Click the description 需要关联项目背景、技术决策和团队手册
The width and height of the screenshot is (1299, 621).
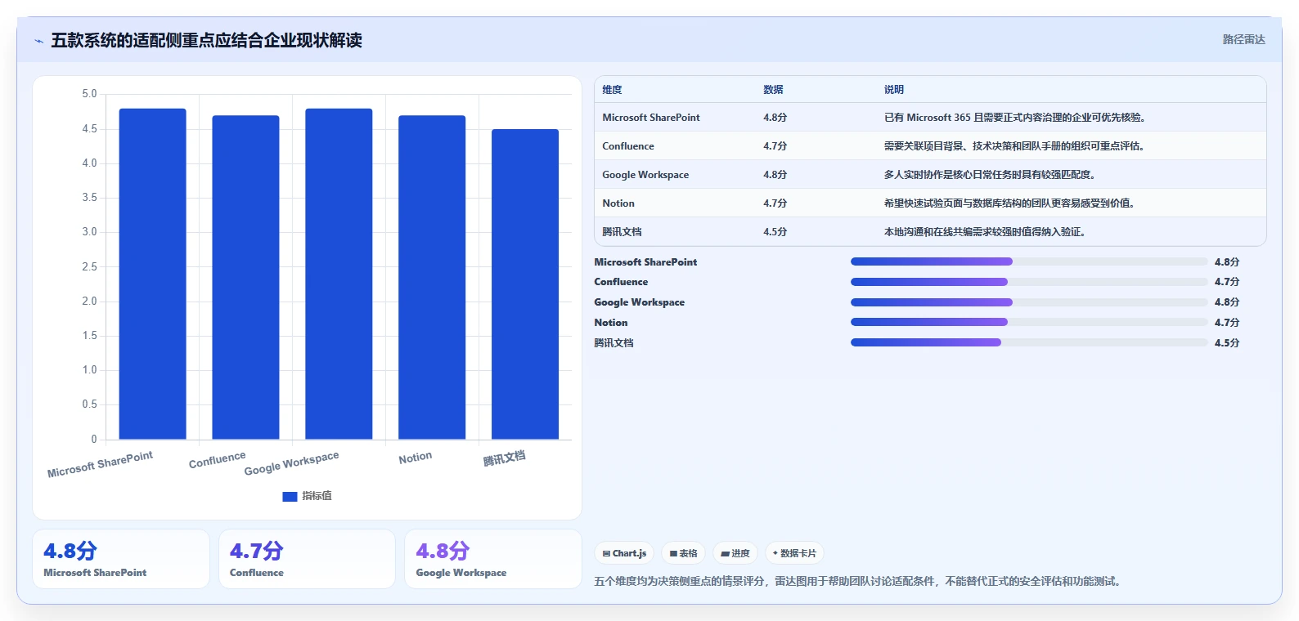(1014, 146)
